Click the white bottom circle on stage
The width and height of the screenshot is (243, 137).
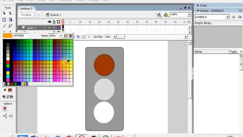coord(104,113)
